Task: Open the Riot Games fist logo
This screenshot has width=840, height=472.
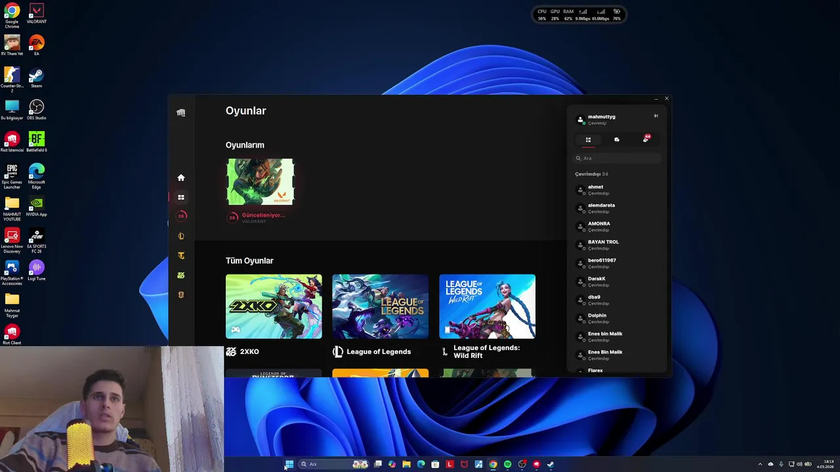Action: click(x=181, y=113)
